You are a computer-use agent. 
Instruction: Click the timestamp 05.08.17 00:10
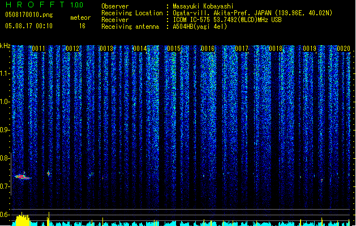click(29, 26)
